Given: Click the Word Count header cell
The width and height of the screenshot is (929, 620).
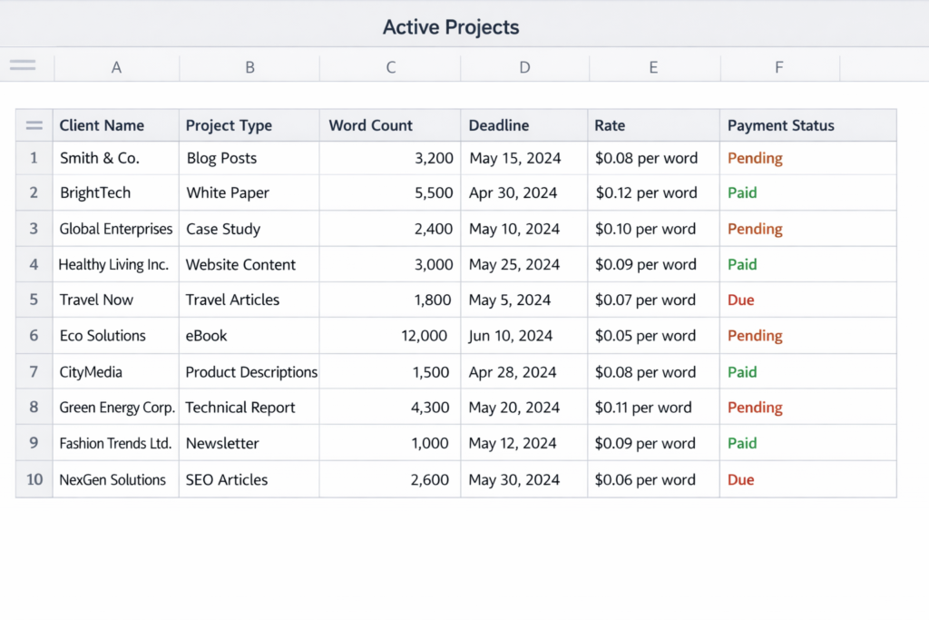Looking at the screenshot, I should (370, 125).
